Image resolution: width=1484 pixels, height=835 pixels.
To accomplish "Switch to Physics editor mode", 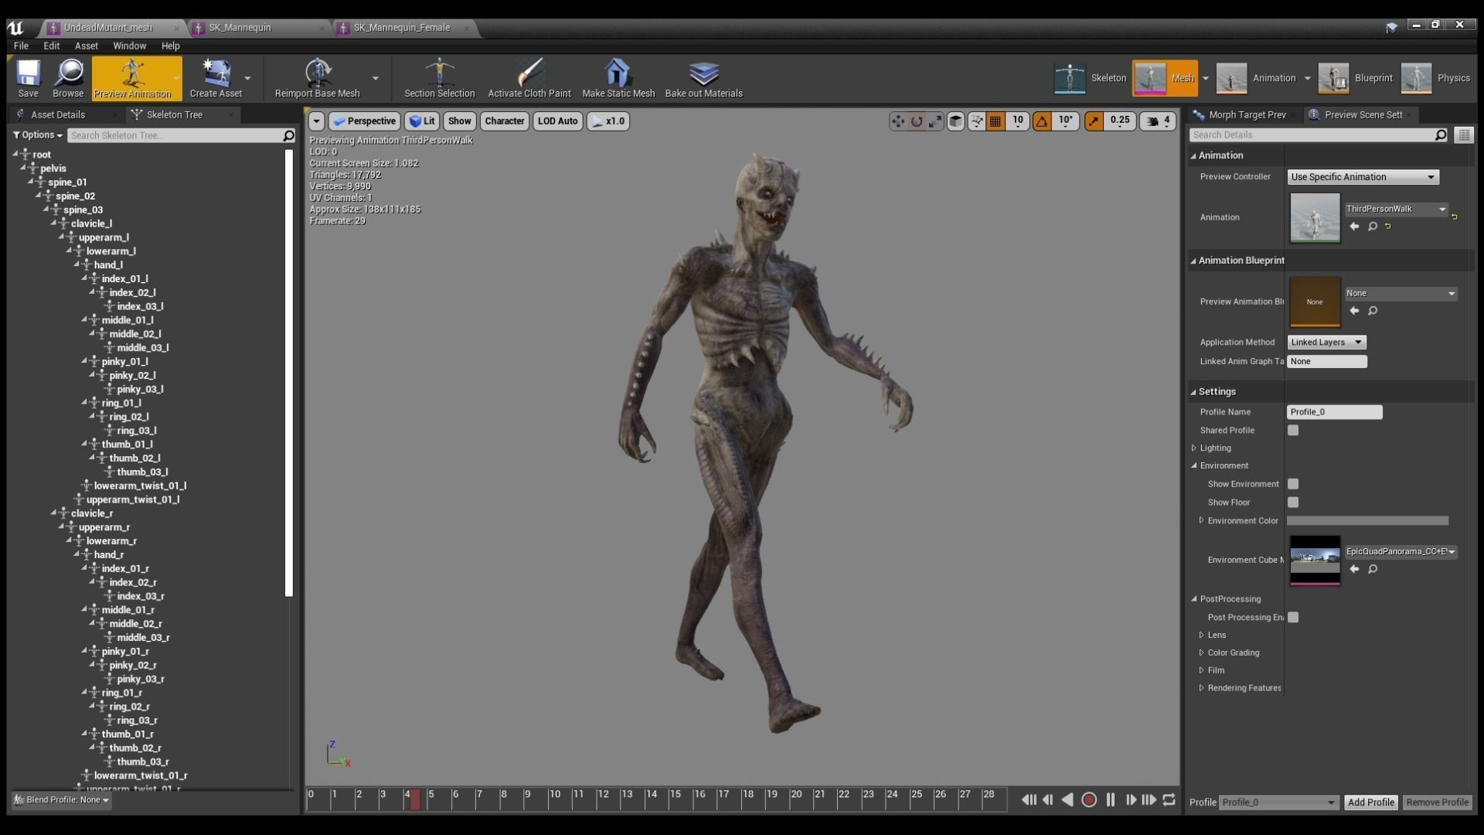I will click(1435, 78).
